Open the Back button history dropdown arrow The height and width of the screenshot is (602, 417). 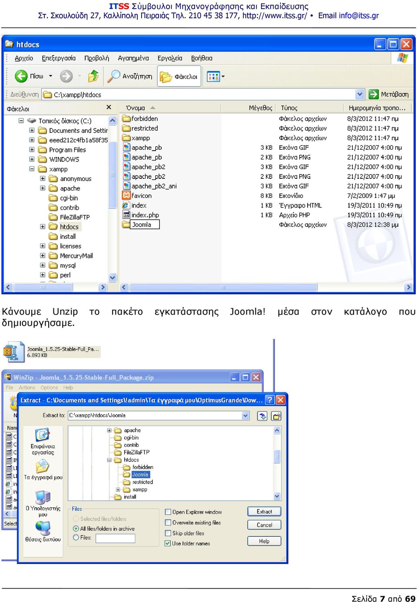[50, 76]
